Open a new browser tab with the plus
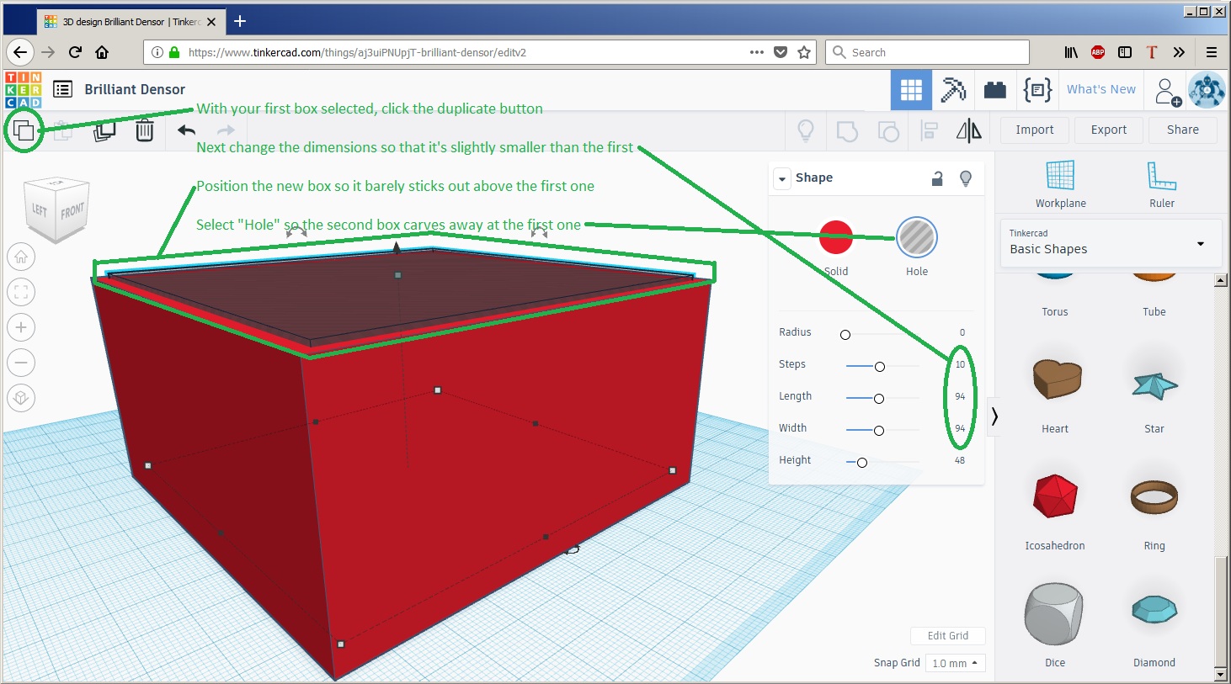This screenshot has height=684, width=1231. click(240, 21)
